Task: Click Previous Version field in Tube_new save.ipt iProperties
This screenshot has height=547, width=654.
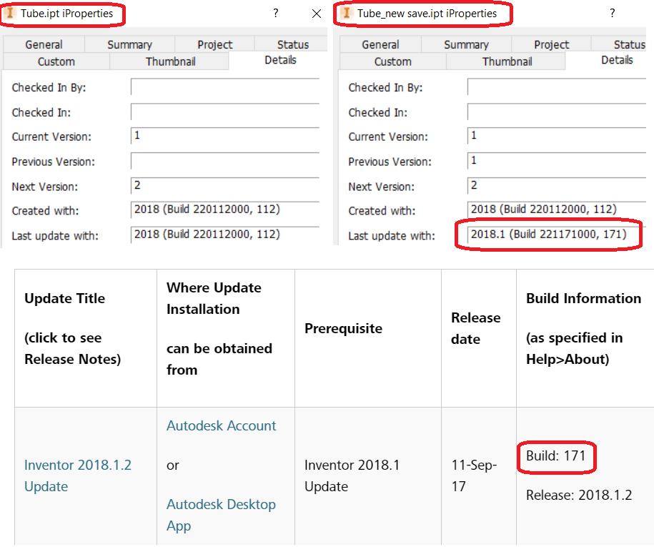Action: coord(557,162)
